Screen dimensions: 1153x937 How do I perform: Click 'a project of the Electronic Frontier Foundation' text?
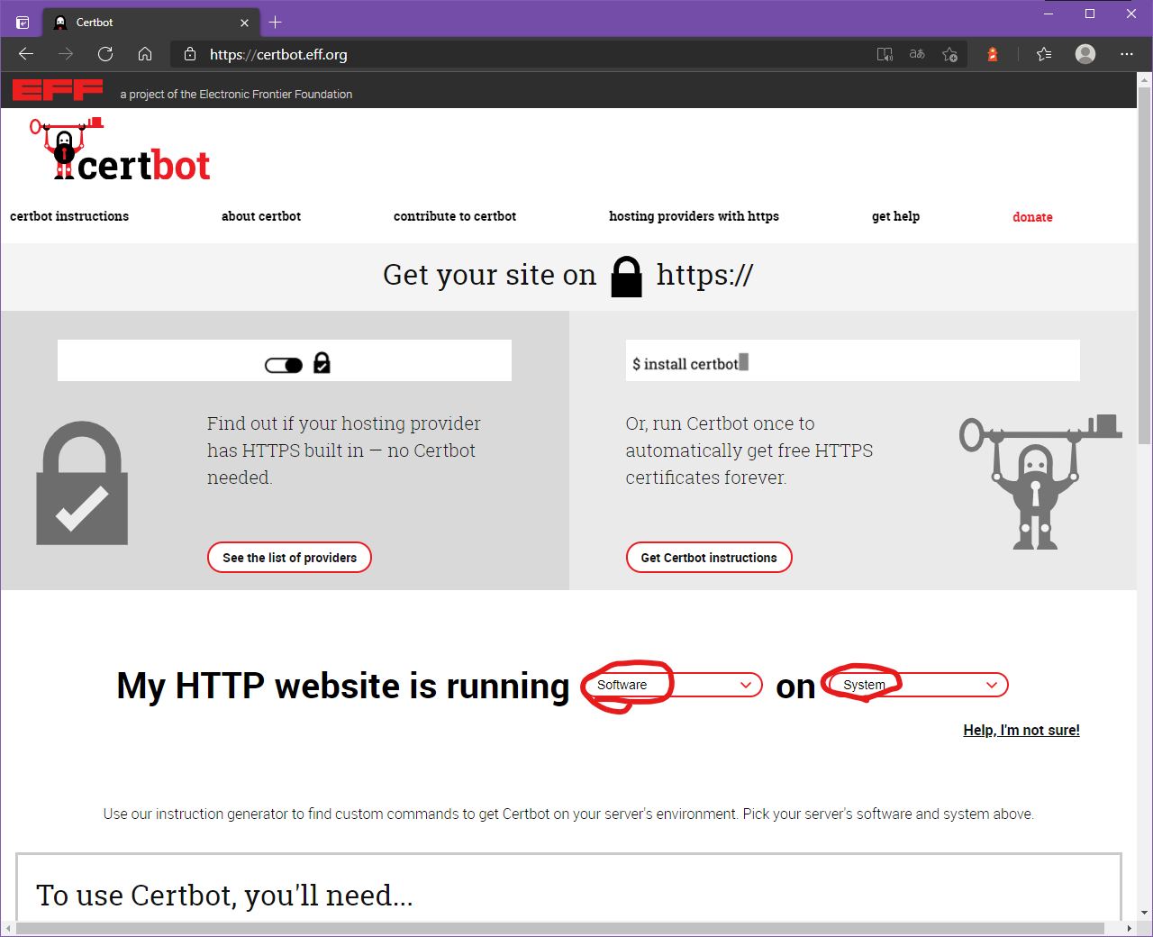tap(236, 94)
